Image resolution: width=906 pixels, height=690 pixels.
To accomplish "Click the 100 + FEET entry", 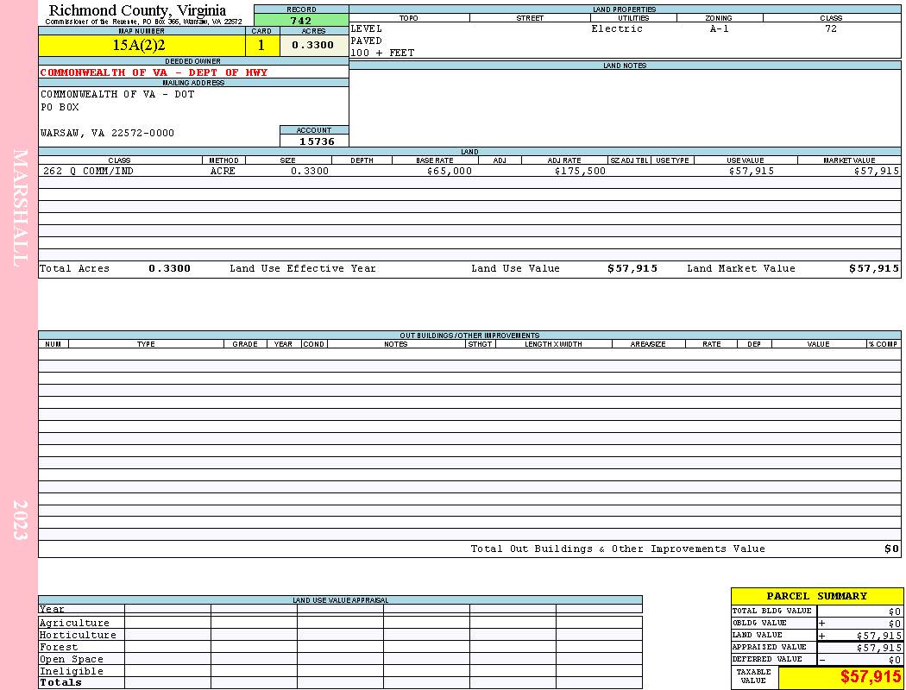I will (382, 53).
